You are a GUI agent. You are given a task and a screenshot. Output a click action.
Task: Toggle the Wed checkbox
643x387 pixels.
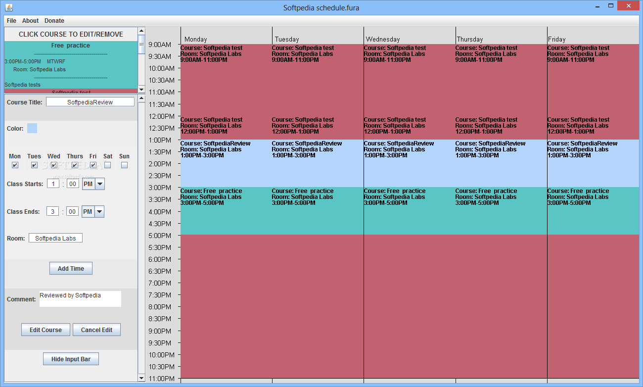pyautogui.click(x=54, y=165)
